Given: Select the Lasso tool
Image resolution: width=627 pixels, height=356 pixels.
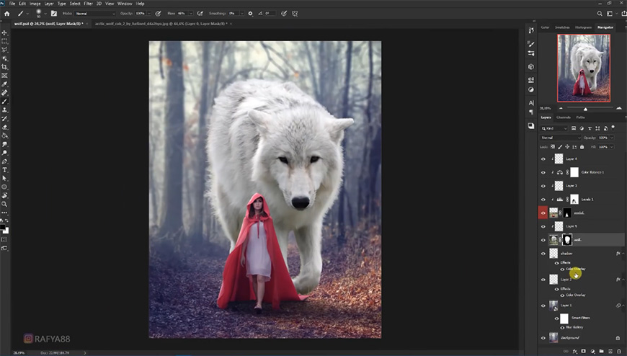Looking at the screenshot, I should click(x=5, y=50).
